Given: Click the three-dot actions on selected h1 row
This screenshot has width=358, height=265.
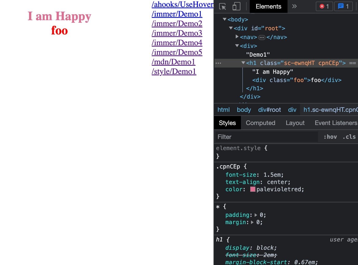Looking at the screenshot, I should (218, 63).
